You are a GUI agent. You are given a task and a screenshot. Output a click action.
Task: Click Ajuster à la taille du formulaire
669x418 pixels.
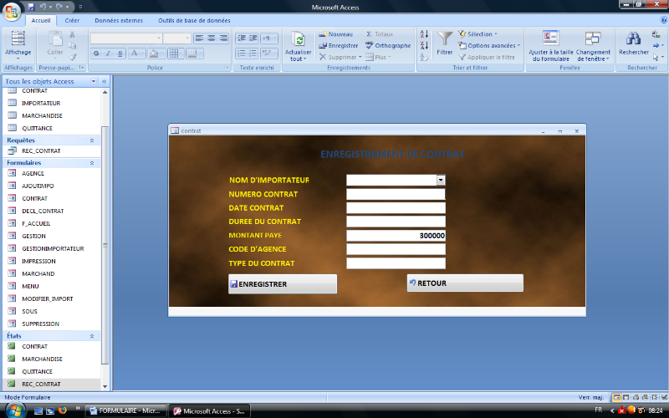click(x=551, y=46)
